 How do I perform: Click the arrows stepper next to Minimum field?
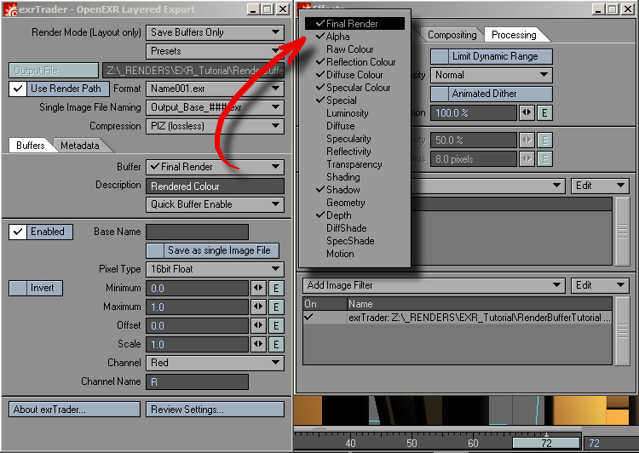pyautogui.click(x=258, y=289)
